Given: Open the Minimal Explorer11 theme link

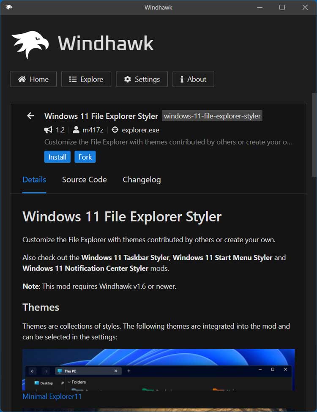Looking at the screenshot, I should coord(52,396).
